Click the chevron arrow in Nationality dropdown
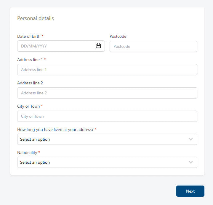The height and width of the screenshot is (205, 213). pos(191,162)
